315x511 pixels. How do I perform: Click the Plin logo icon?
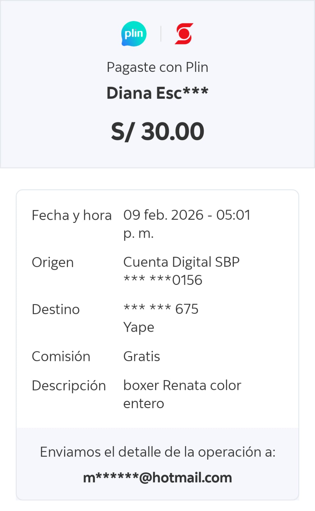(134, 34)
